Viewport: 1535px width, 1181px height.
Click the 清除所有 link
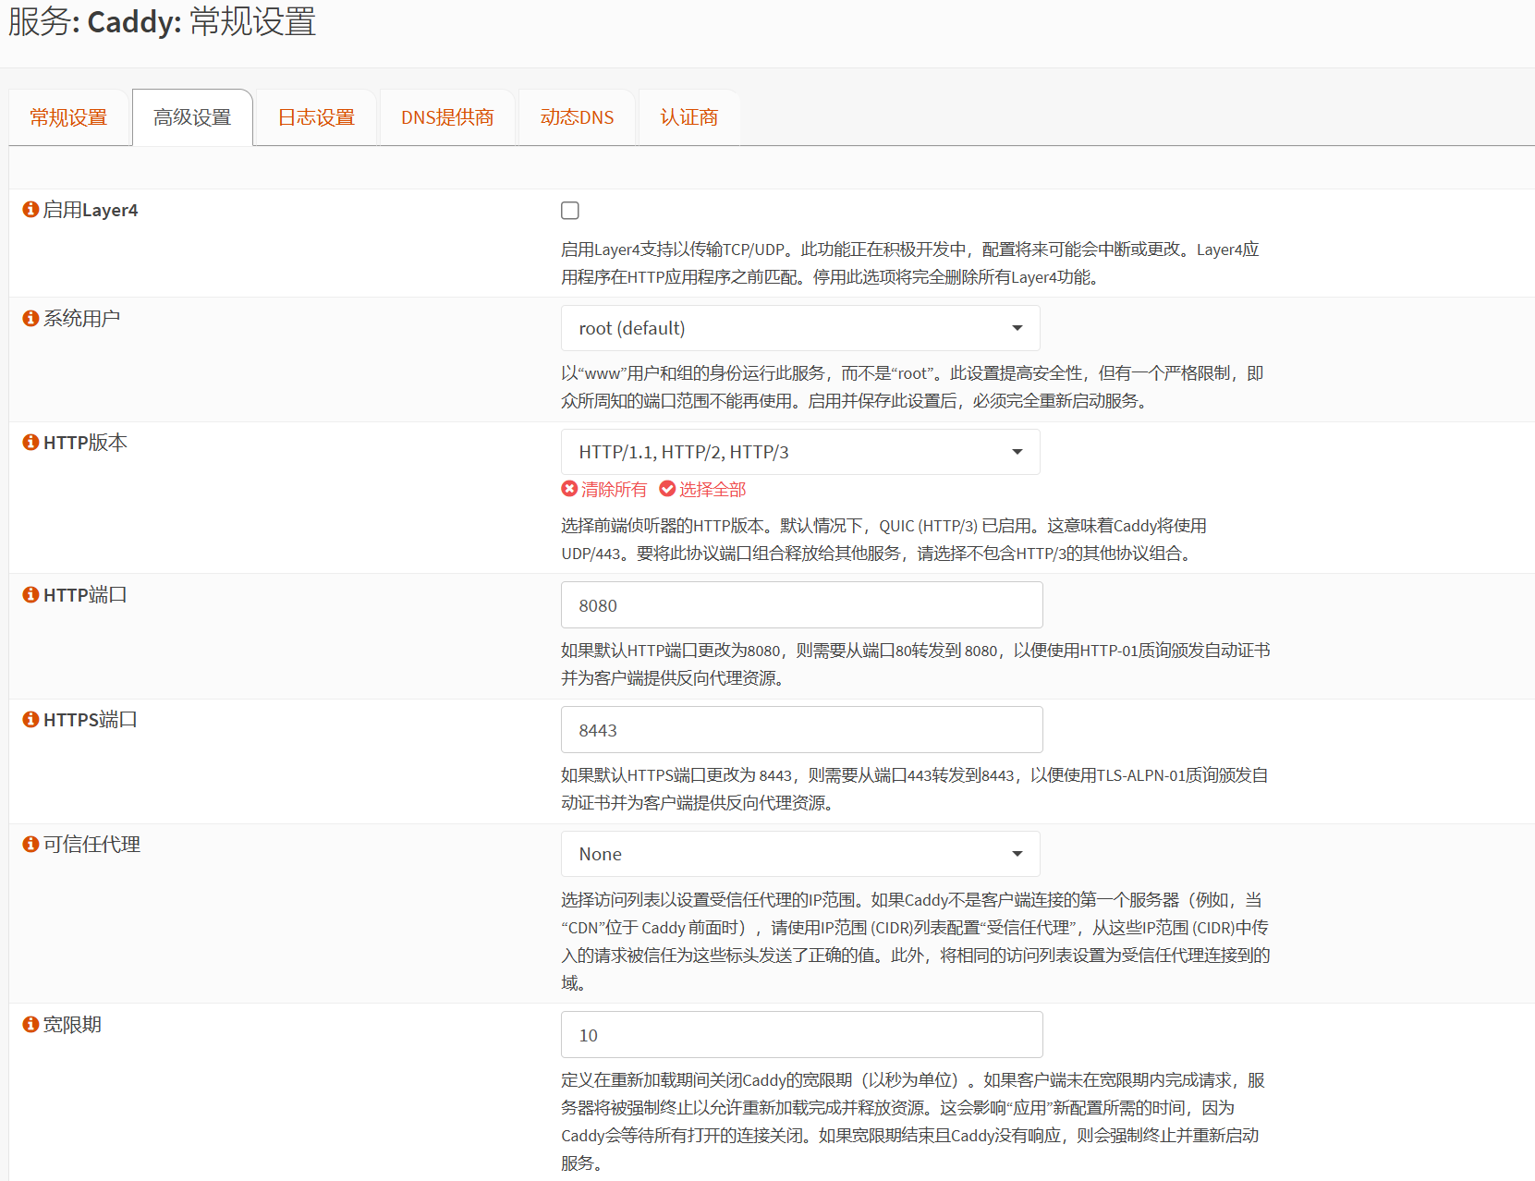[604, 489]
